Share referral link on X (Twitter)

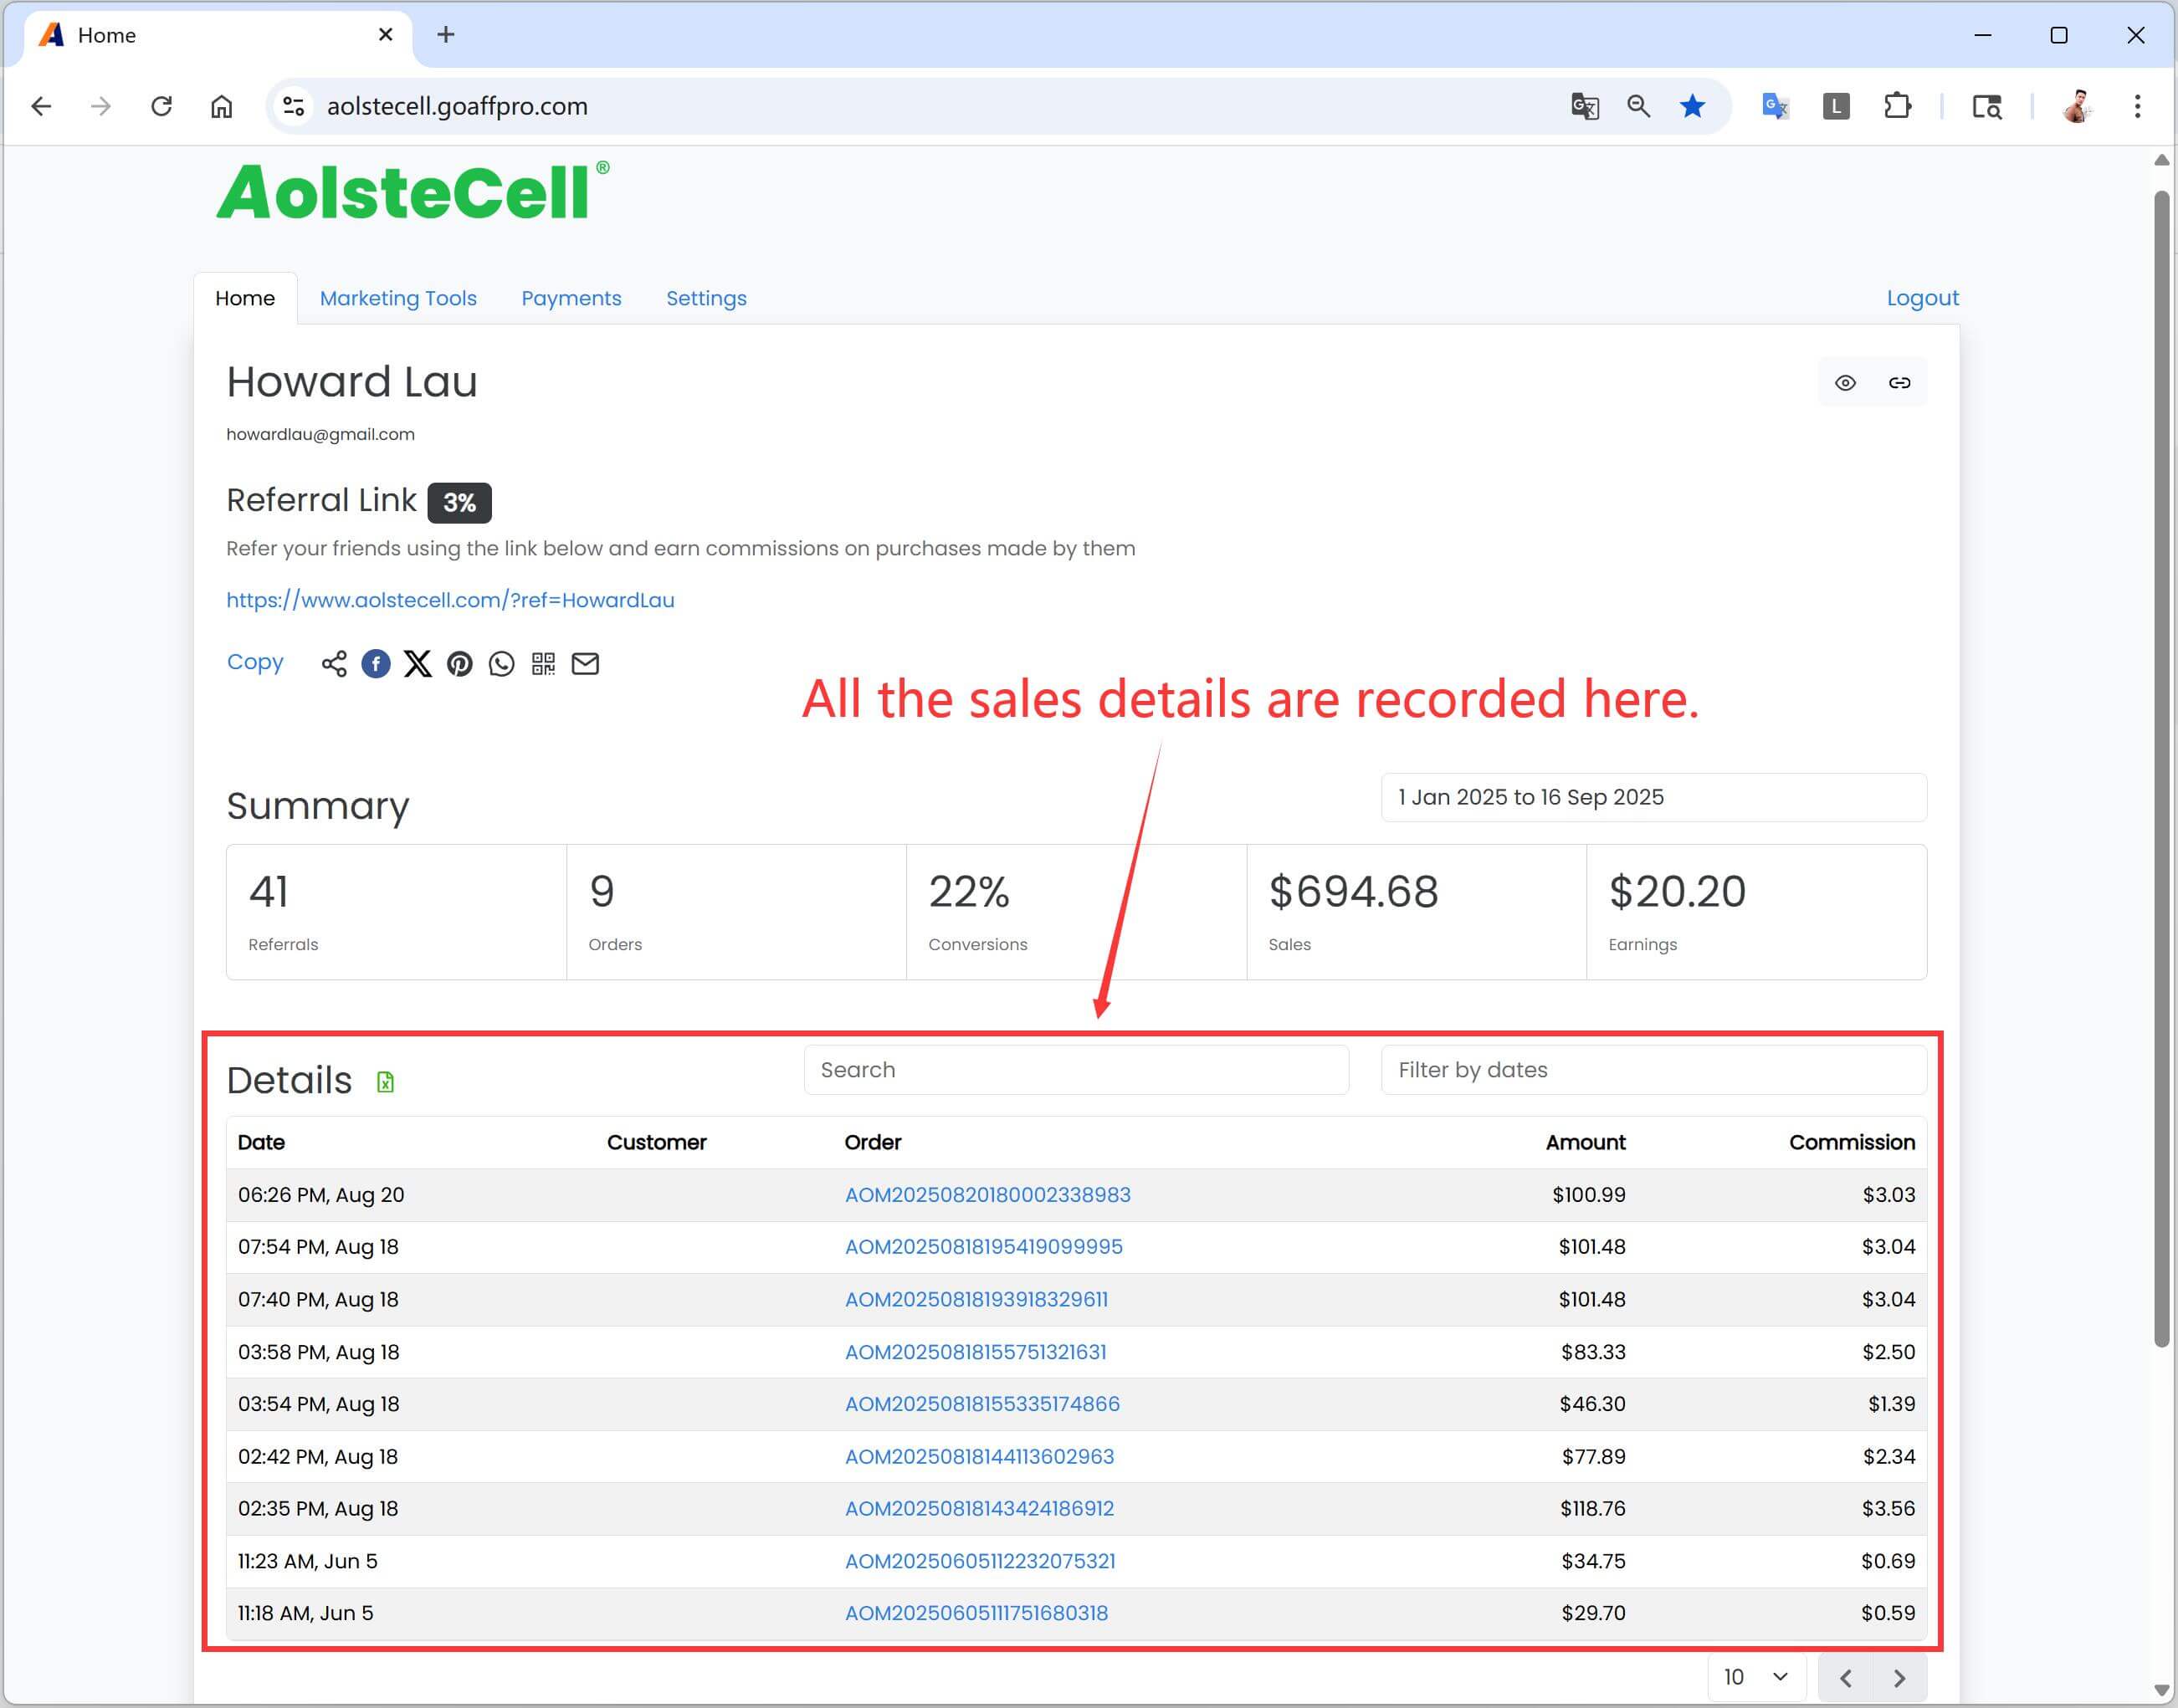(x=418, y=664)
